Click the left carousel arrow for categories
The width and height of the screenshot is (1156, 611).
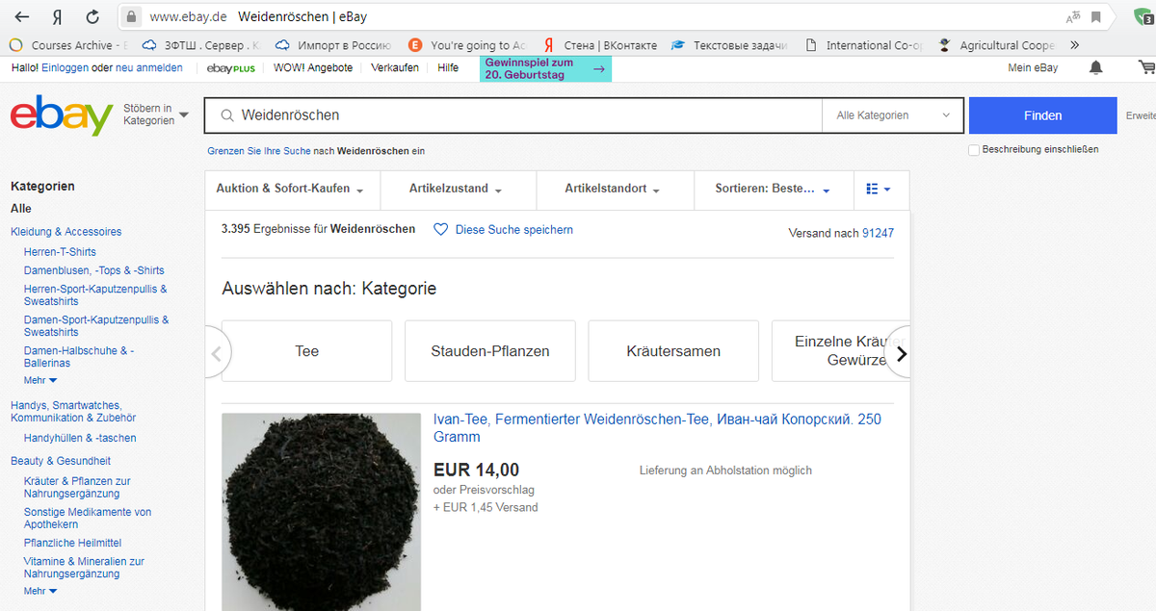tap(216, 353)
